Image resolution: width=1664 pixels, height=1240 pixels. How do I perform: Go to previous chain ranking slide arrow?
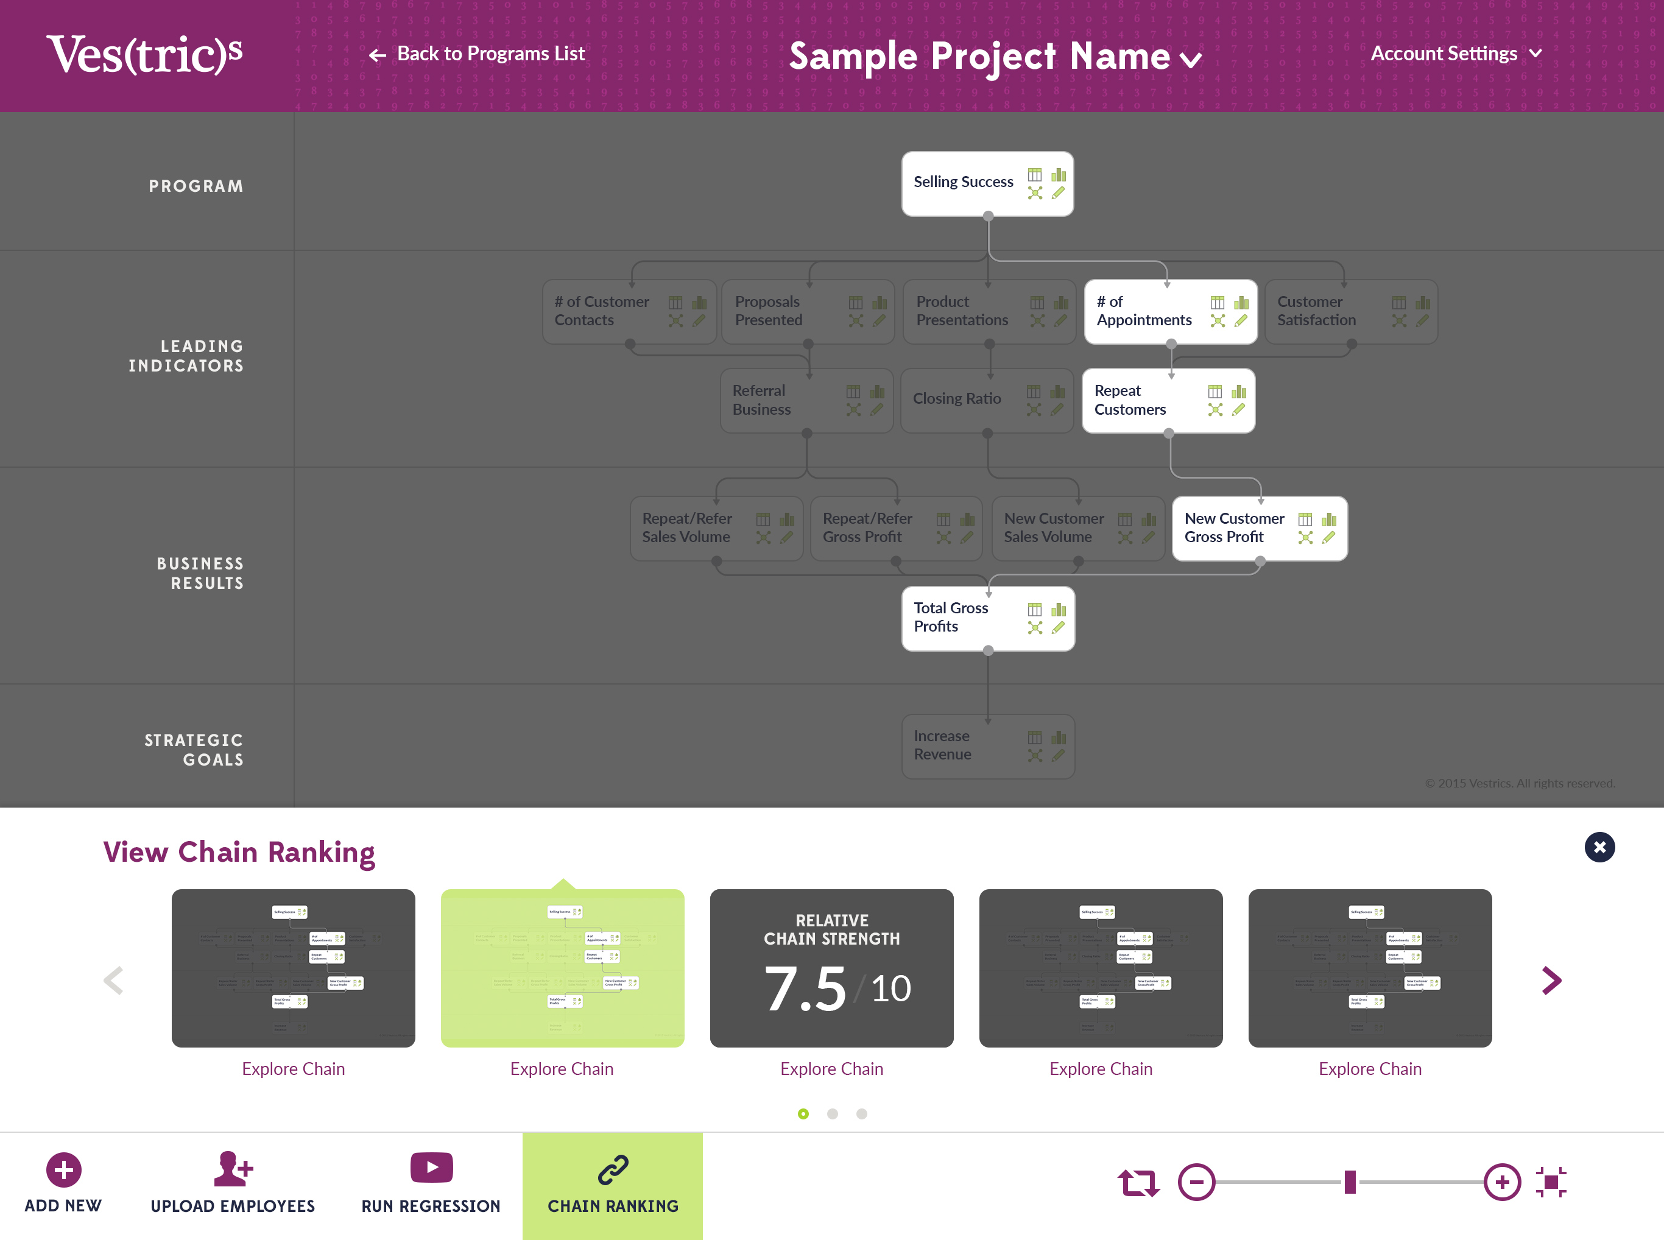113,979
